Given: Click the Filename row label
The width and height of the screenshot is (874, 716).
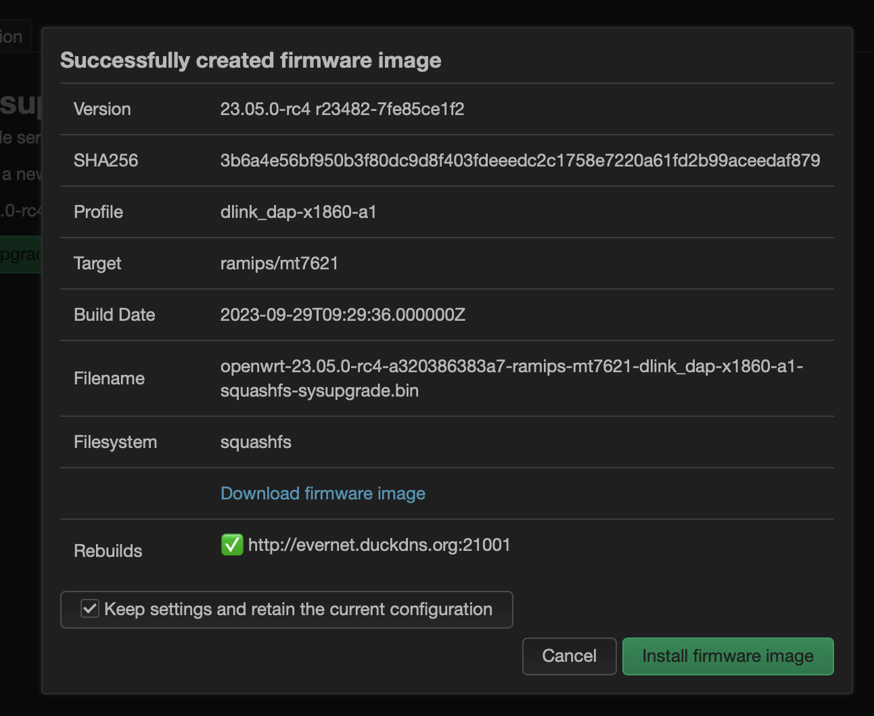Looking at the screenshot, I should (109, 378).
